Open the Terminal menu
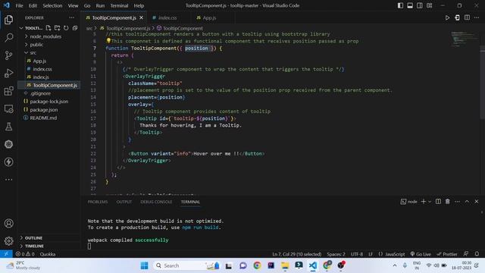The image size is (485, 273). click(119, 5)
